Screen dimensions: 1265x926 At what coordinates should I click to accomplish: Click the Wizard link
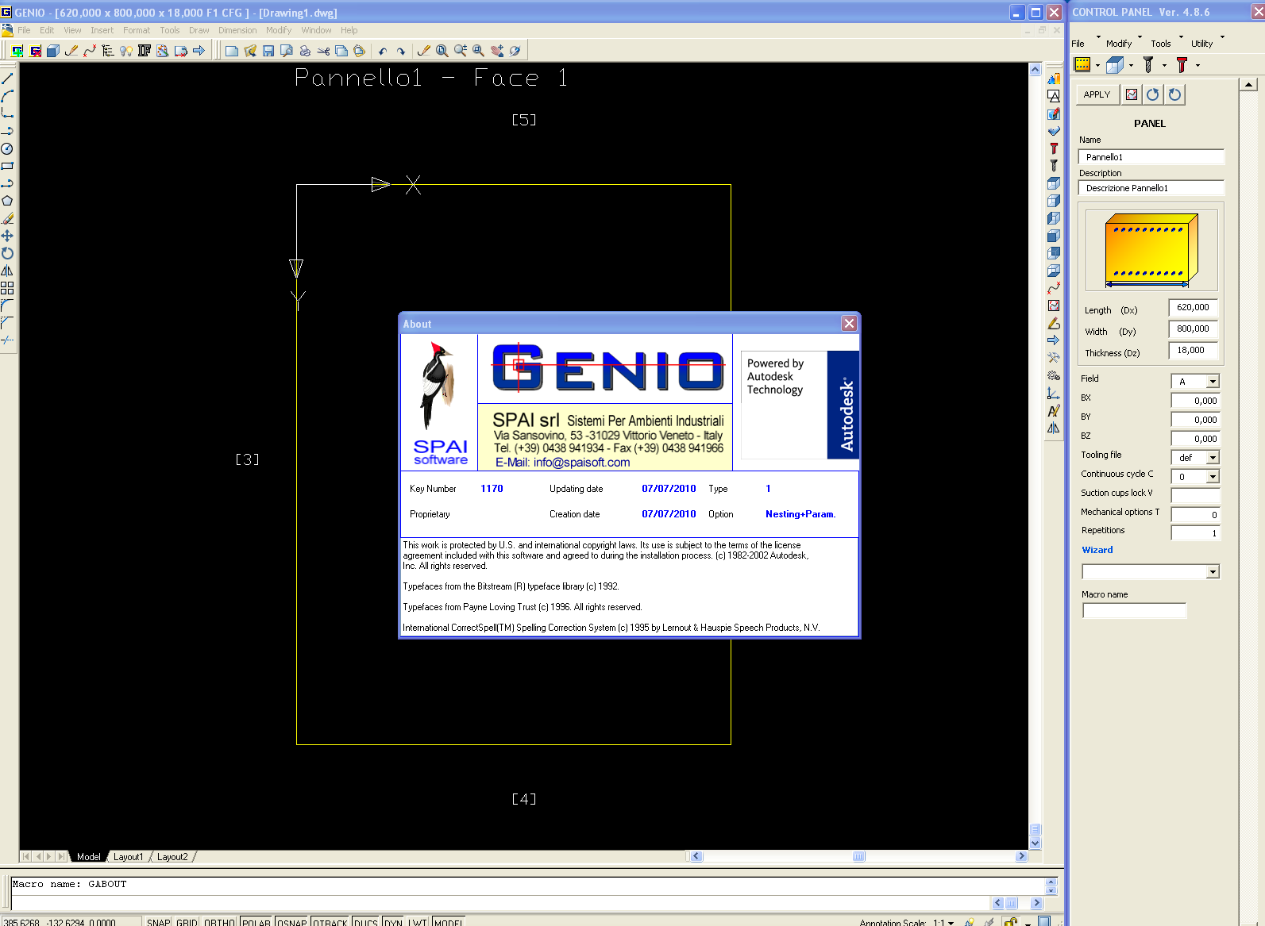coord(1097,550)
